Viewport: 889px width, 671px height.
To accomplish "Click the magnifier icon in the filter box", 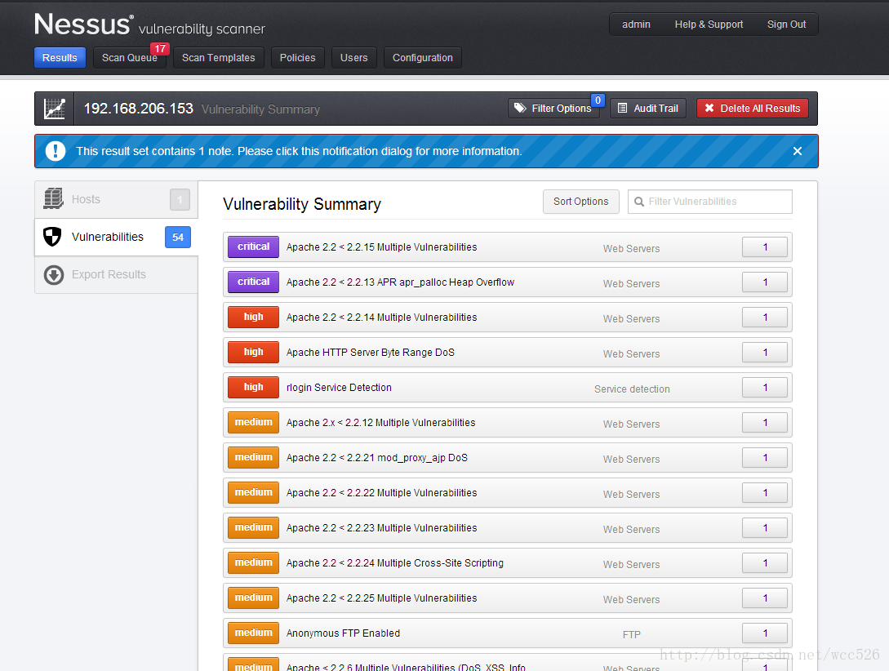I will point(639,202).
